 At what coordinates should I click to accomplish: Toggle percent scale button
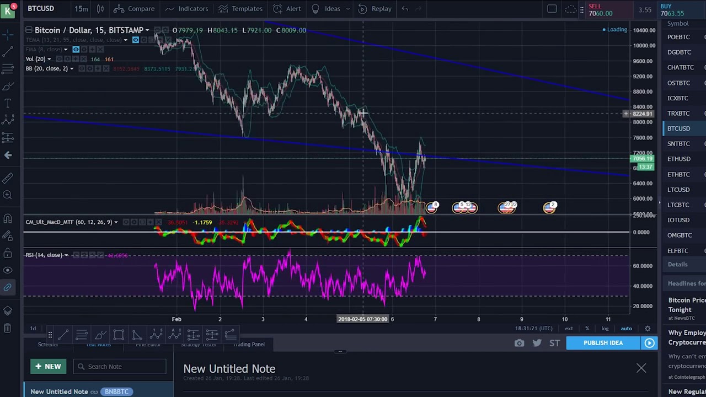point(587,329)
